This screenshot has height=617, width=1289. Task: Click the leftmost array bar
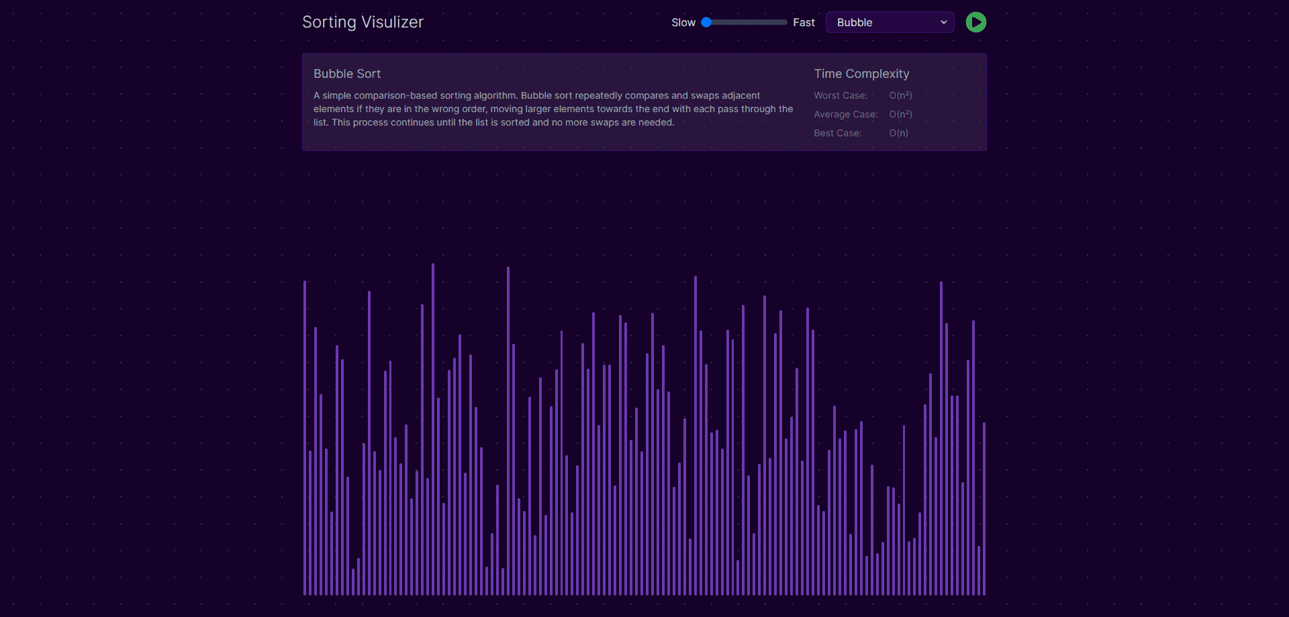tap(305, 436)
